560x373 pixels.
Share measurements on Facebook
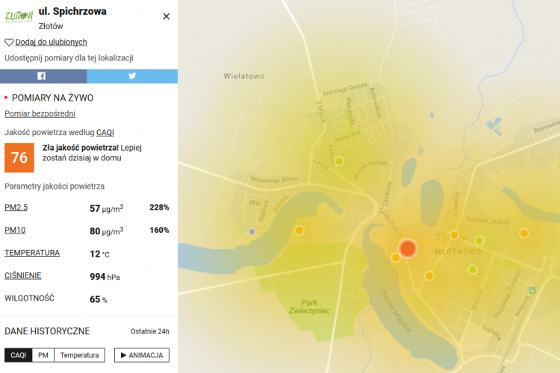tap(43, 76)
